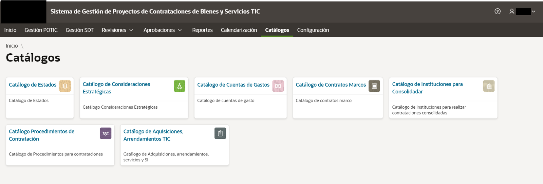The image size is (543, 184).
Task: Click the layers icon on Catálogo de Estados card
Action: pos(65,86)
